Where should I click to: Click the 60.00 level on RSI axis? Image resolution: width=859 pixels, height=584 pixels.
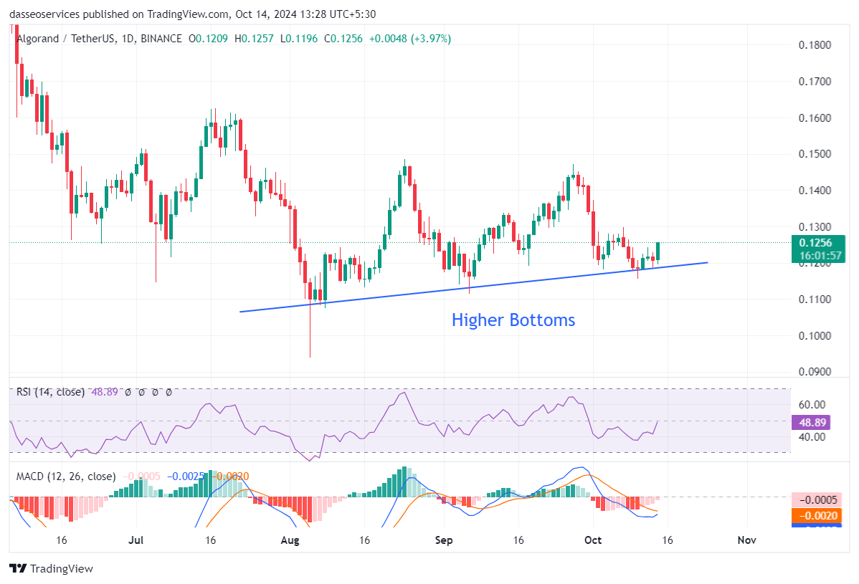[811, 405]
